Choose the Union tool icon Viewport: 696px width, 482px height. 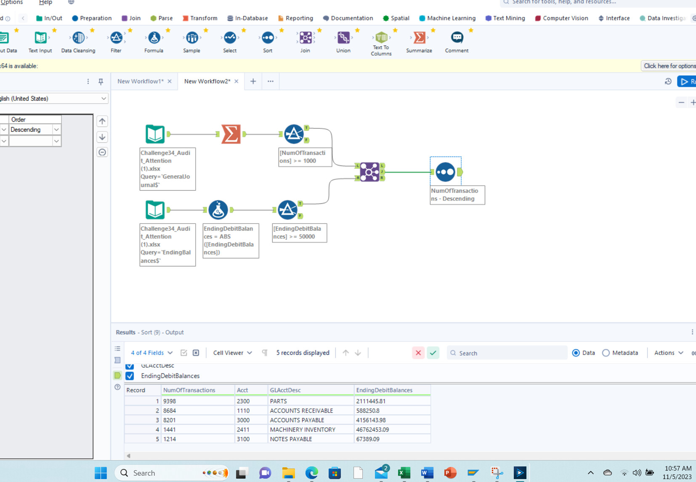(x=343, y=38)
